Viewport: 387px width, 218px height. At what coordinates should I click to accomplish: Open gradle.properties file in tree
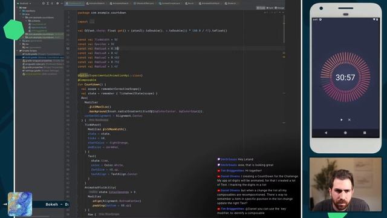click(43, 67)
